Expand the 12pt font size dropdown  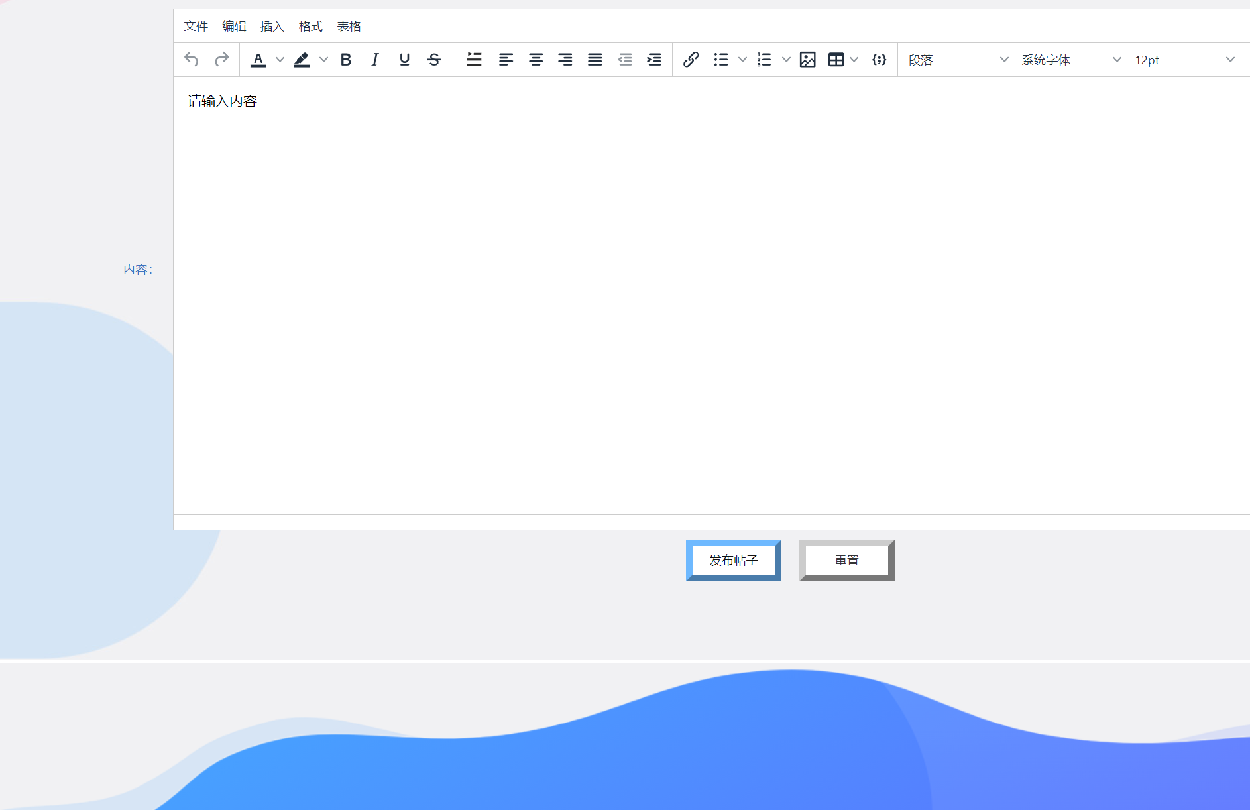pyautogui.click(x=1184, y=60)
